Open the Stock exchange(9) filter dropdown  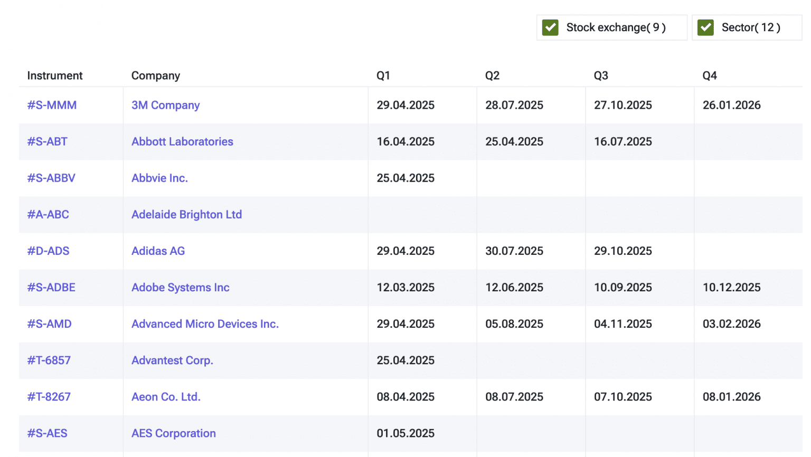tap(612, 27)
